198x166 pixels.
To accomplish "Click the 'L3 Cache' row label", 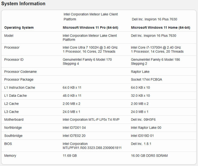I will coord(12,112).
